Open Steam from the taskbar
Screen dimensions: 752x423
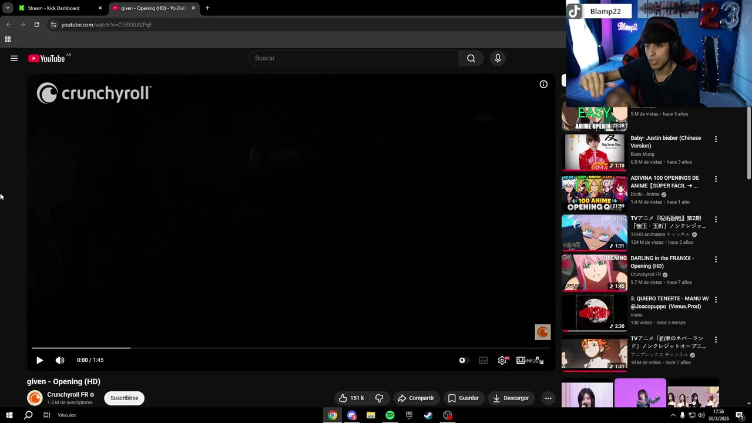pos(428,415)
